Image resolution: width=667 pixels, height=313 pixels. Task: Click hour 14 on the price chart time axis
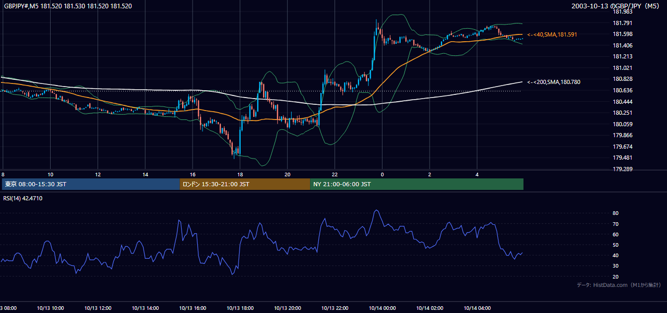coord(145,174)
